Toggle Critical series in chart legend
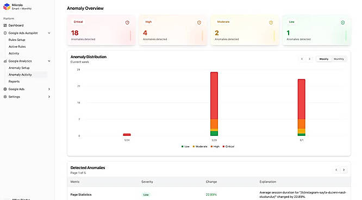This screenshot has width=362, height=200. (228, 146)
